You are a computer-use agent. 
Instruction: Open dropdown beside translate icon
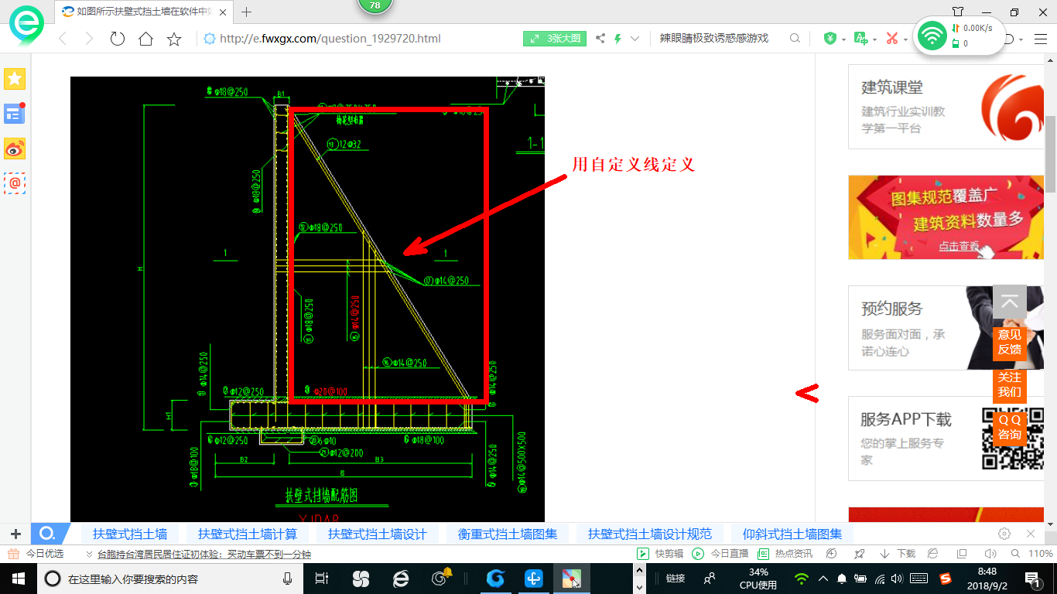[874, 39]
